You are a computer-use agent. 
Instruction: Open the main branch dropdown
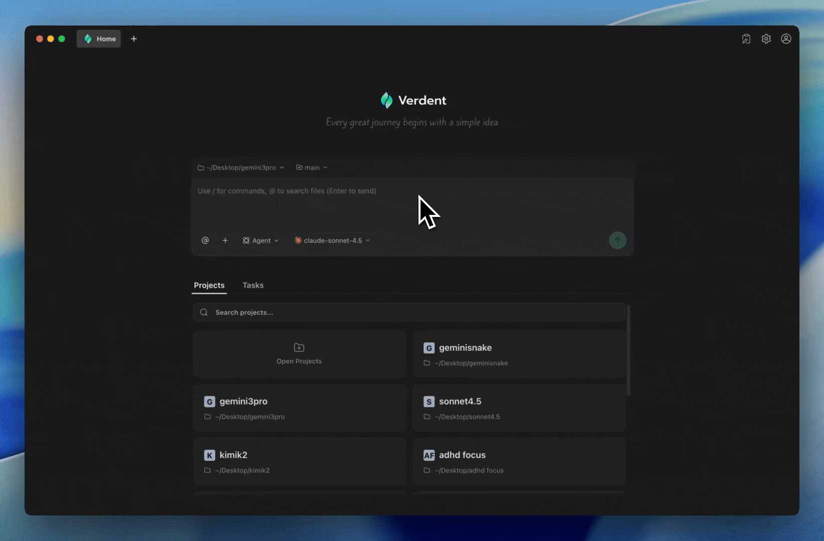[x=312, y=168]
